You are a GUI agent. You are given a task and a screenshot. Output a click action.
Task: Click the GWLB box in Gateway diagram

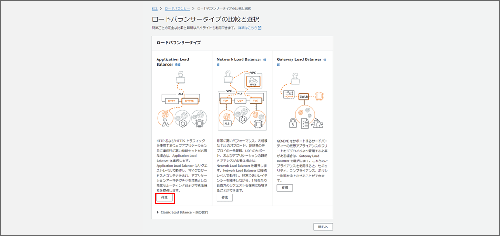[304, 96]
